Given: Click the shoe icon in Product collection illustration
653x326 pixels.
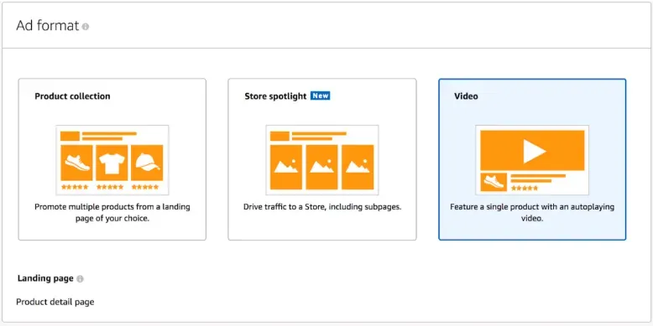Looking at the screenshot, I should (x=76, y=163).
